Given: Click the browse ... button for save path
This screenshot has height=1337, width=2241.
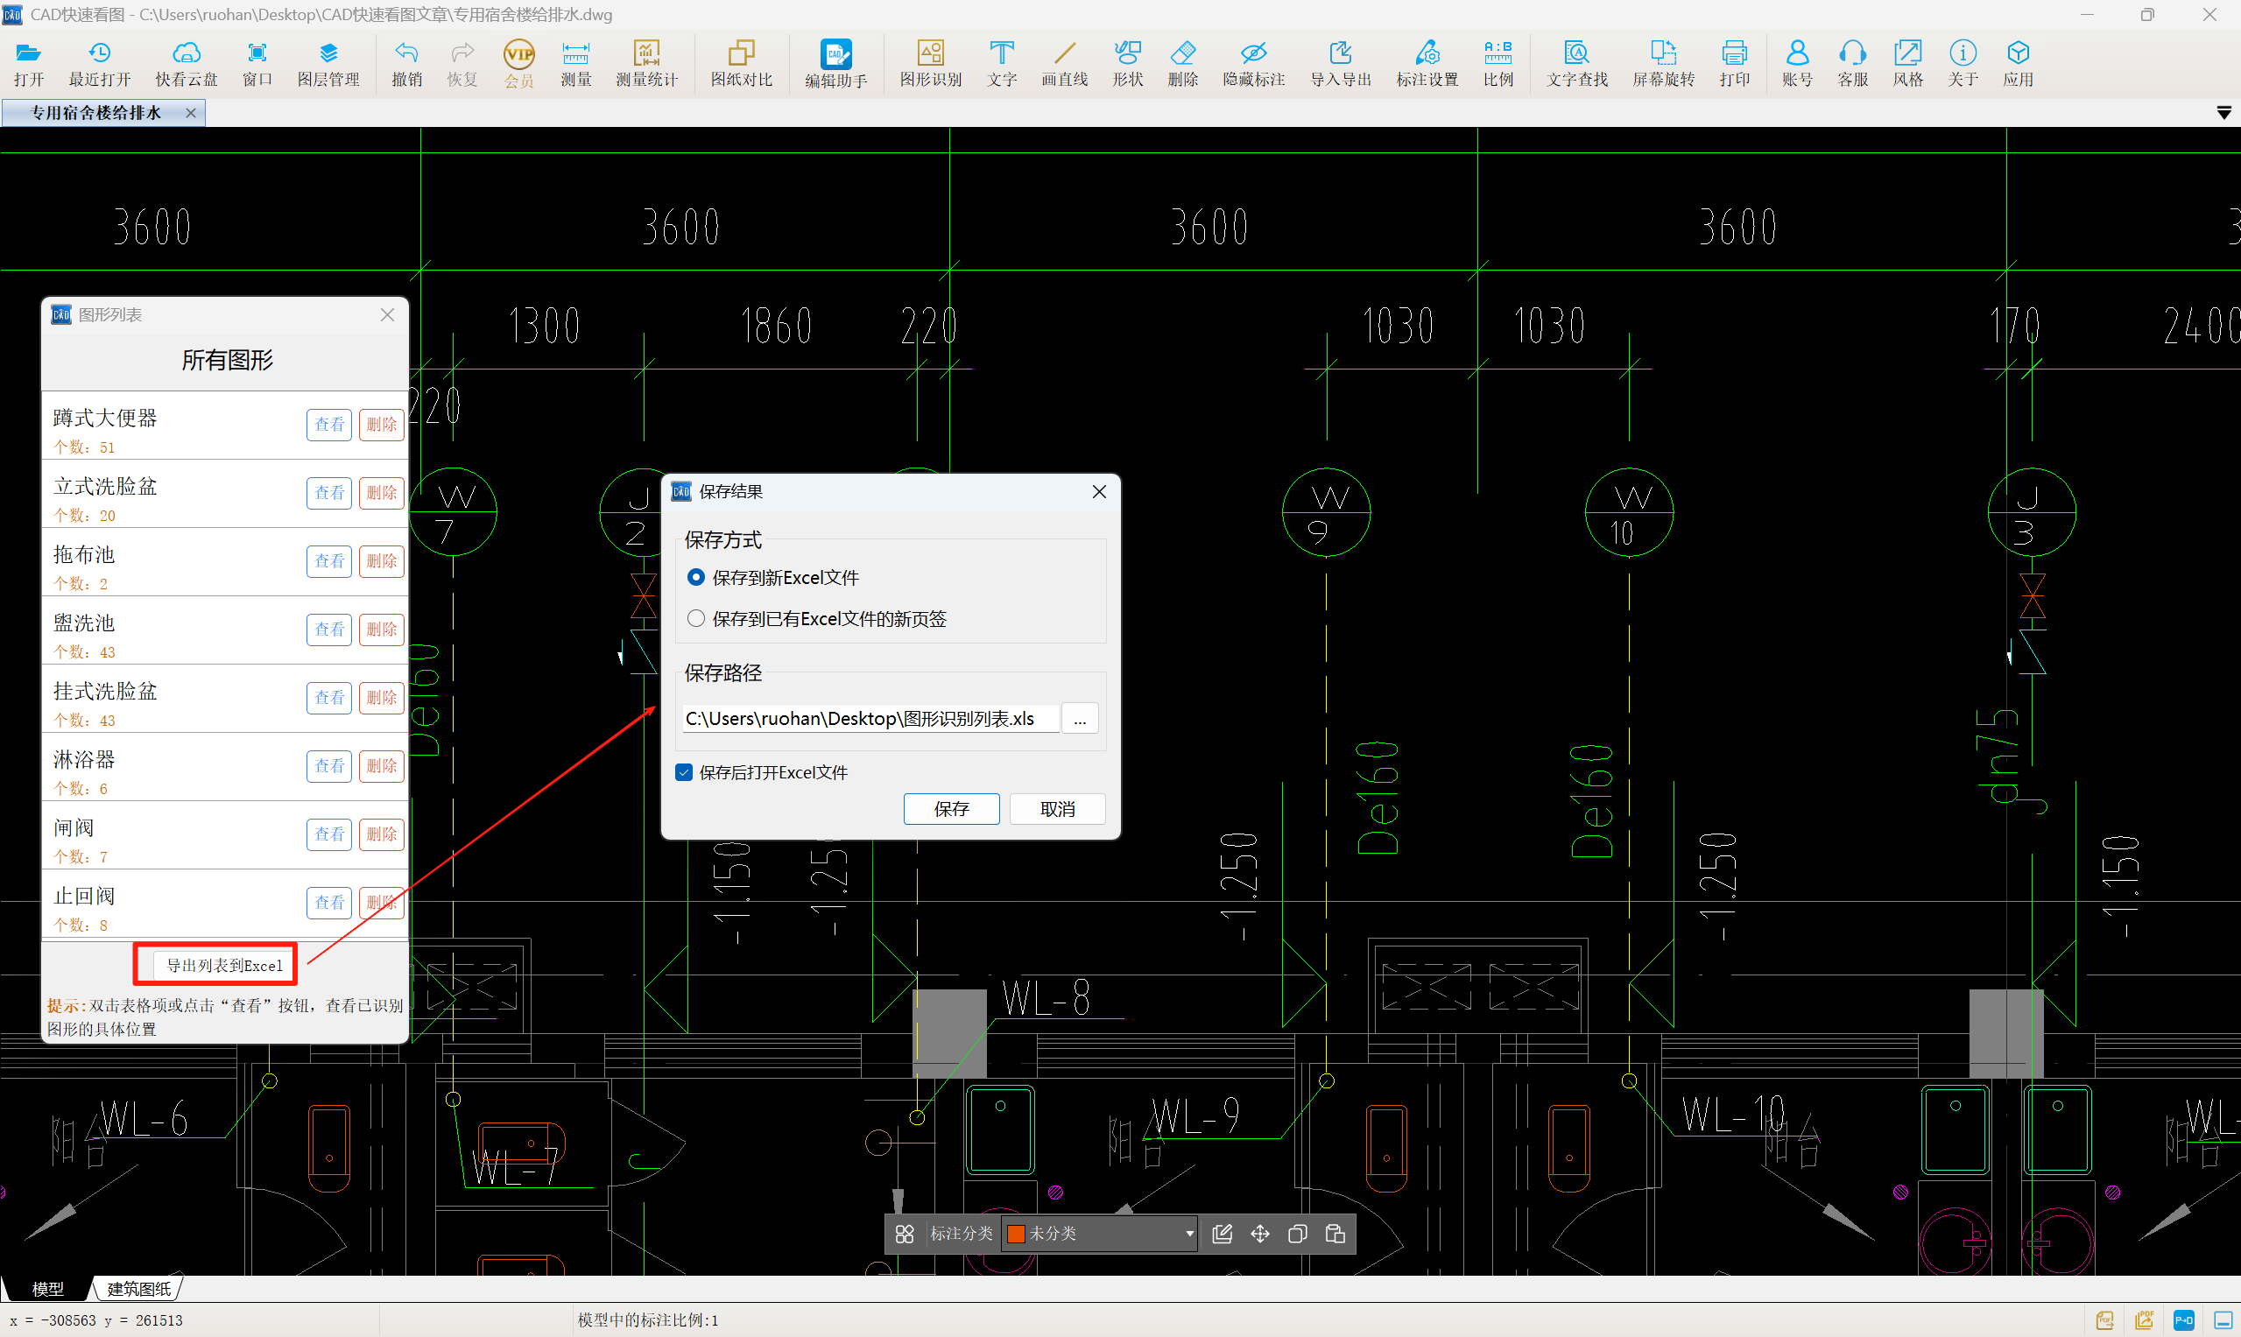Looking at the screenshot, I should [1079, 719].
